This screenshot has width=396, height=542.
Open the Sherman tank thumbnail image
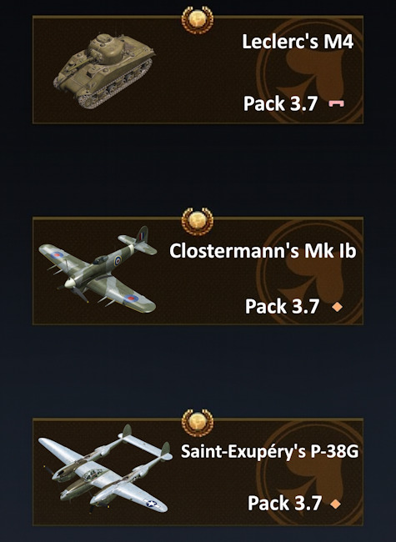pyautogui.click(x=104, y=71)
